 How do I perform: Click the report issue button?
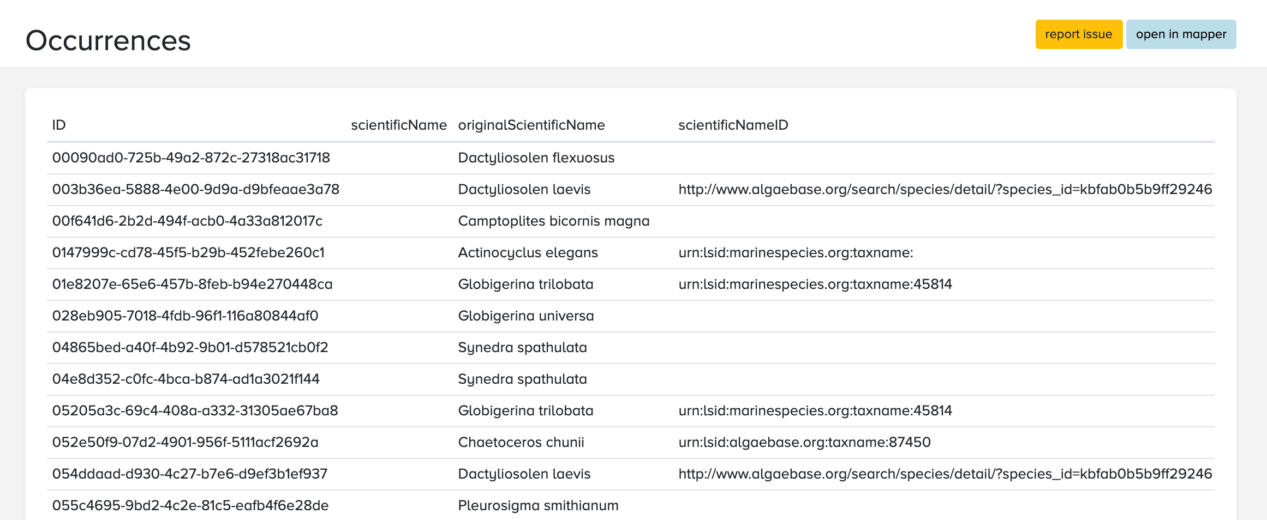point(1079,34)
